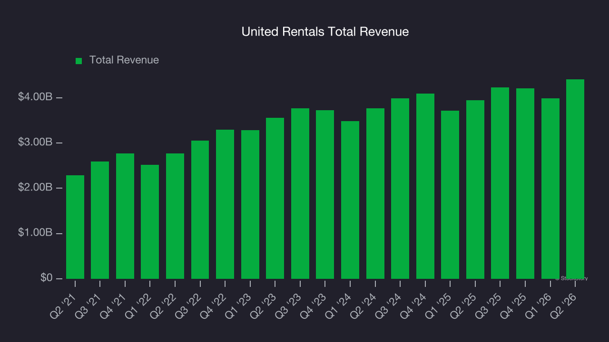The height and width of the screenshot is (342, 609).
Task: Select the Q2 '23 revenue bar
Action: [275, 198]
